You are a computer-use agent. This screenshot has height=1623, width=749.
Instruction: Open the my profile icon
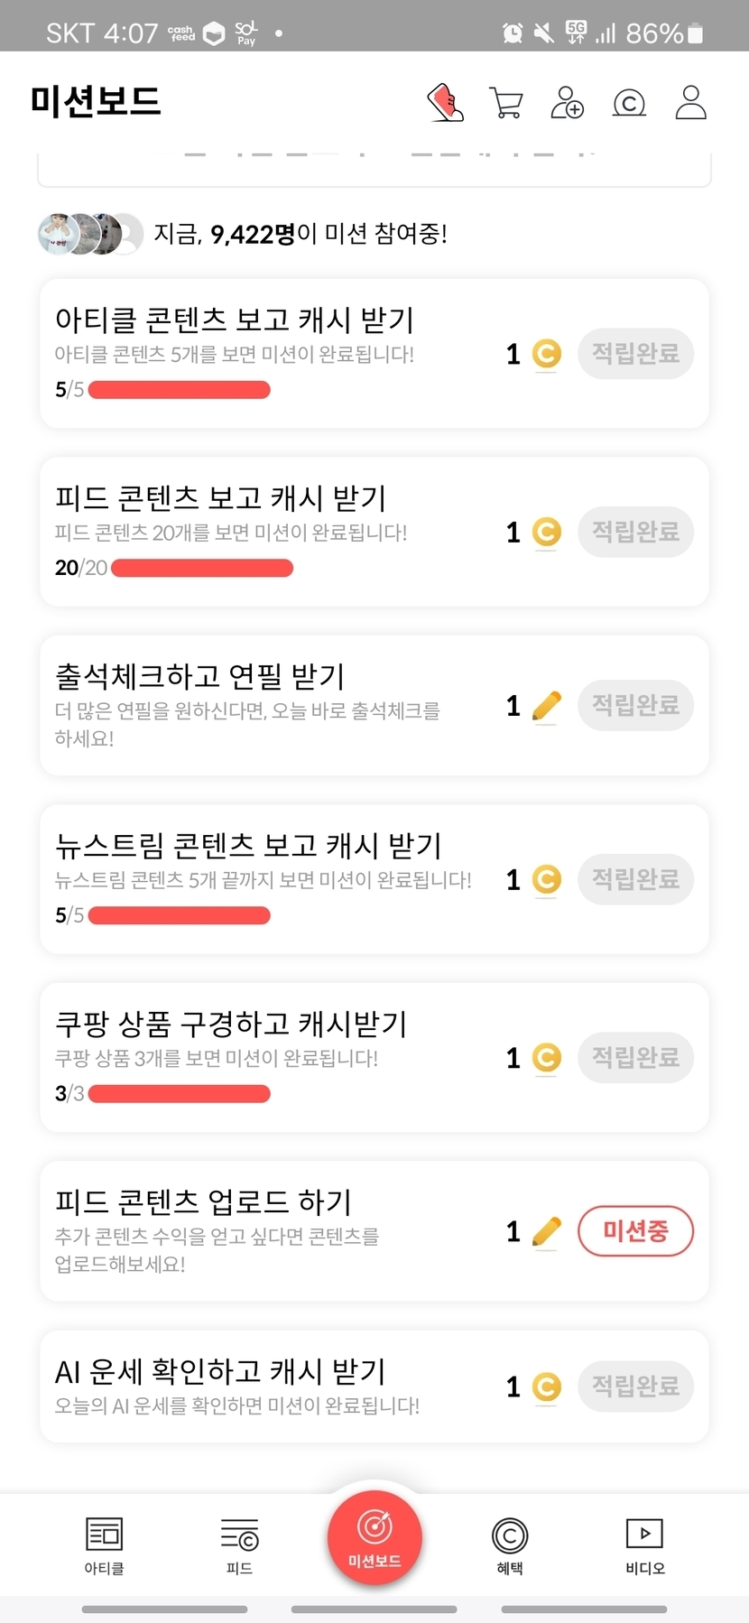691,103
